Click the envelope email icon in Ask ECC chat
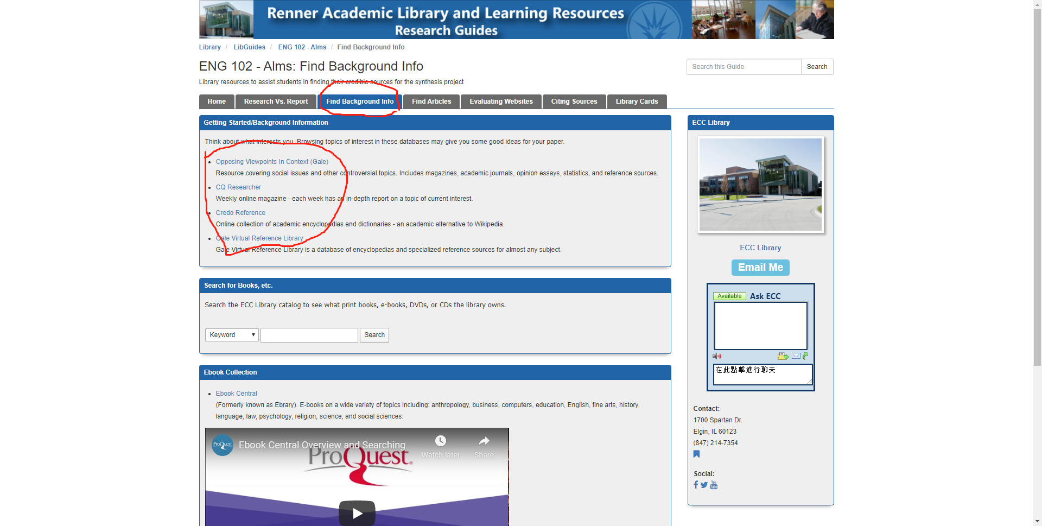Viewport: 1042px width, 526px height. (796, 356)
